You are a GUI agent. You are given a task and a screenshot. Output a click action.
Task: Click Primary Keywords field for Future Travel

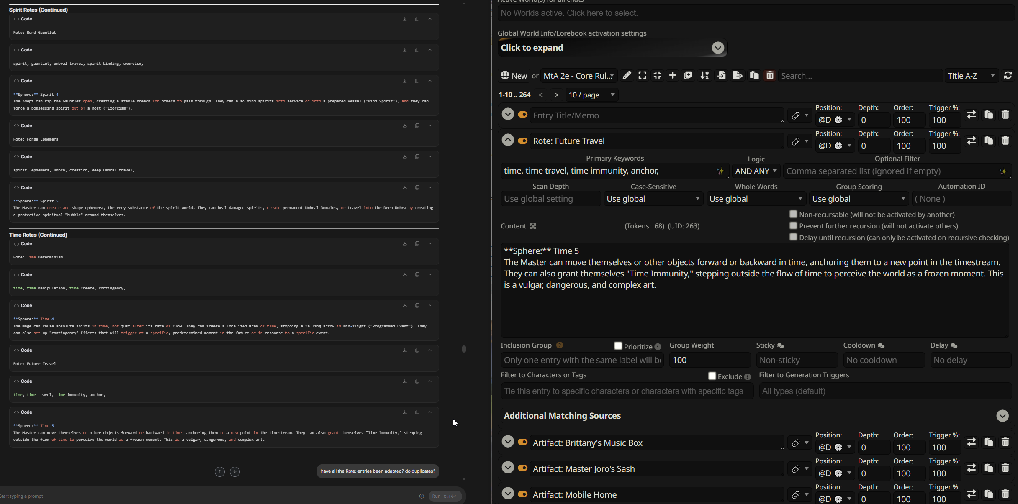click(x=614, y=171)
